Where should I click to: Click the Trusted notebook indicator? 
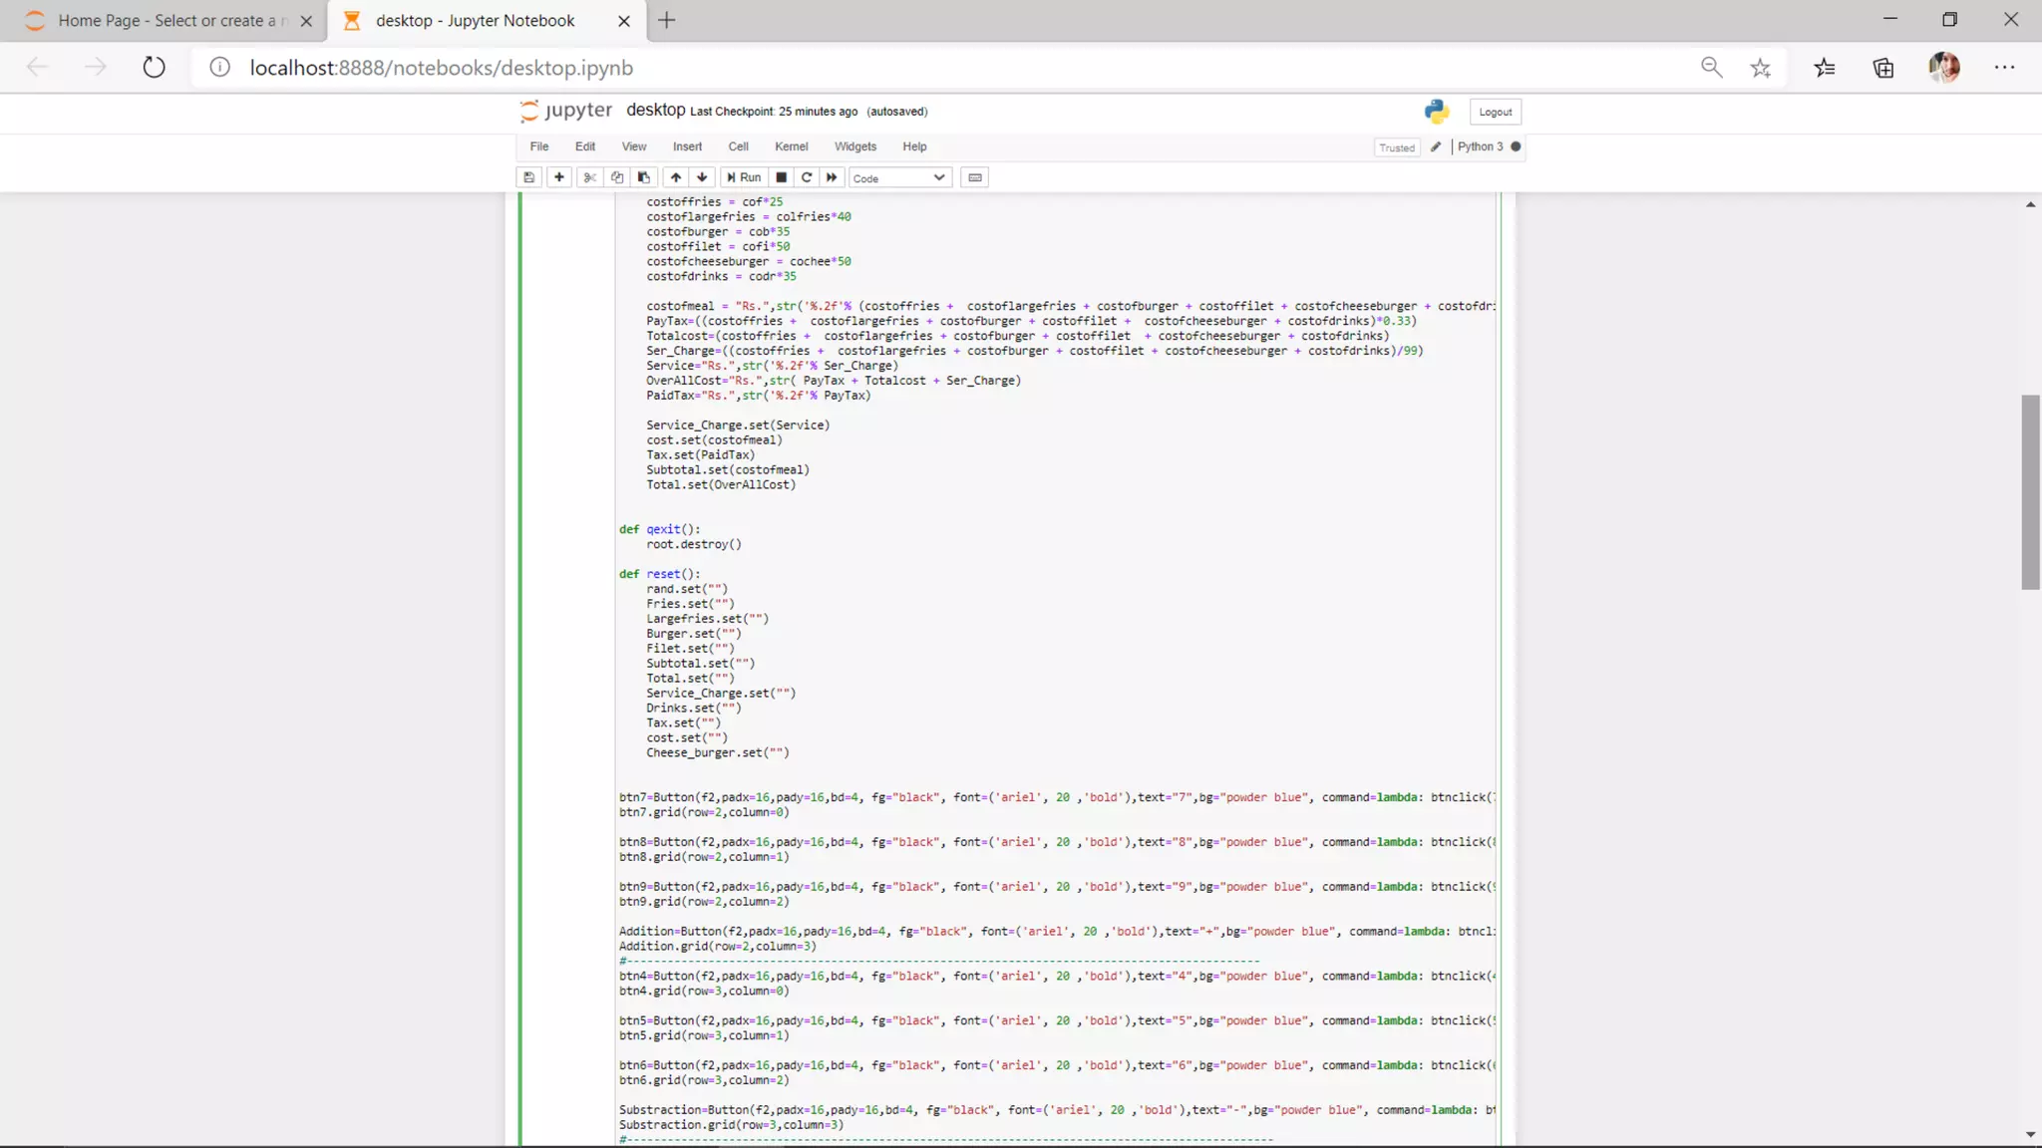pos(1396,147)
